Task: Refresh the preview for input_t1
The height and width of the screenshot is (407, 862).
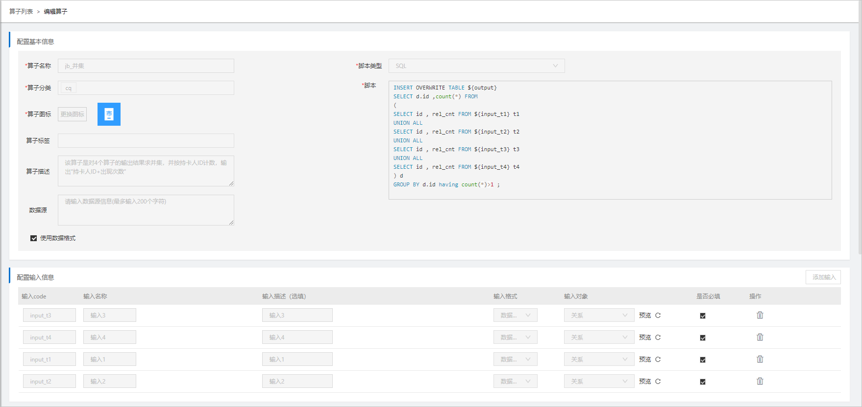Action: click(x=658, y=360)
